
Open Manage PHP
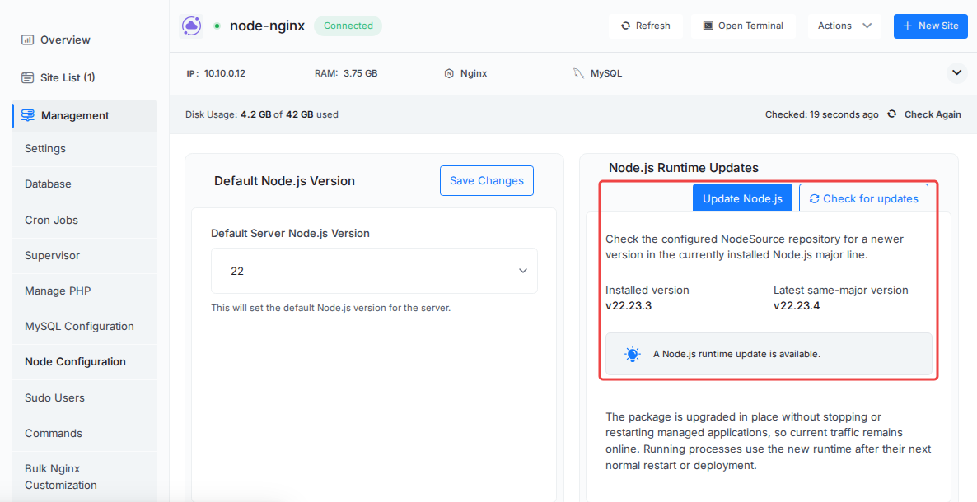click(x=84, y=291)
